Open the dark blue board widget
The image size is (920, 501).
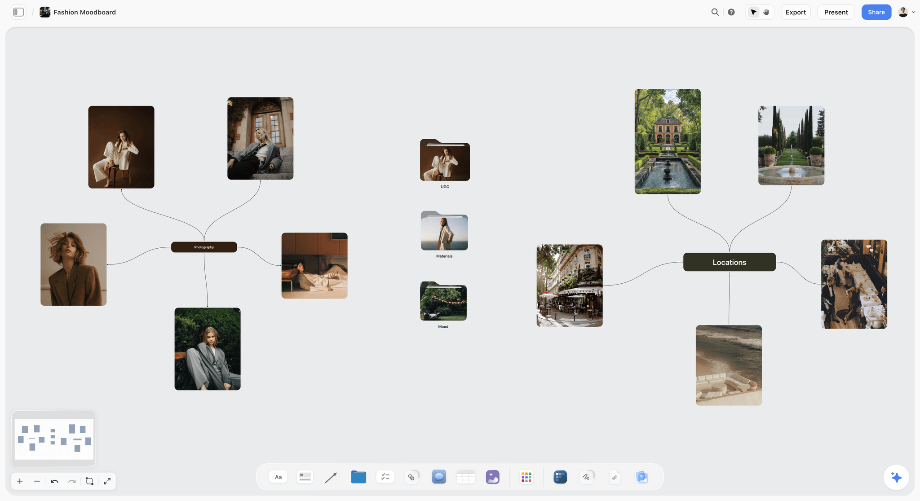[560, 477]
